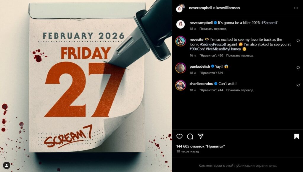View the 450 likes on nevesite comment
This screenshot has height=172, width=303.
pos(211,55)
